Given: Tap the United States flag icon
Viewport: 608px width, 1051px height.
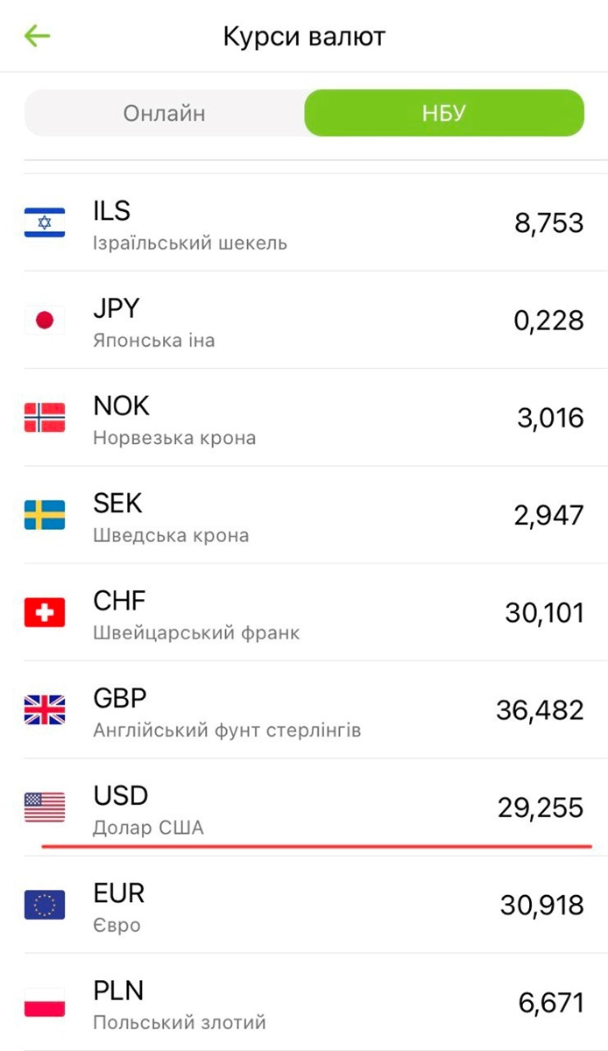Looking at the screenshot, I should pyautogui.click(x=45, y=807).
